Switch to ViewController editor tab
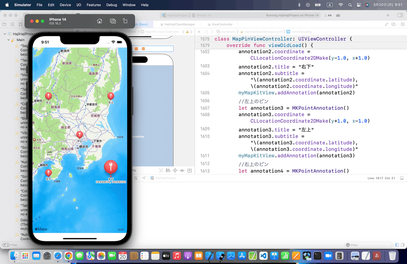 coord(220,24)
